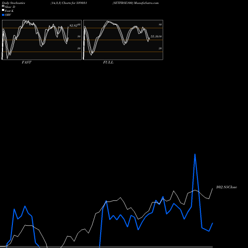The height and width of the screenshot is (248, 248).
Task: Click the '(14,3,3) Charts for 539031' heading
Action: [x=69, y=3]
